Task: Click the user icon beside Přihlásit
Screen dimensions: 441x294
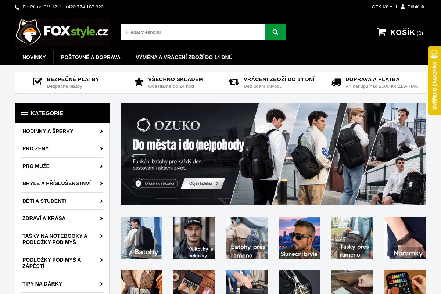Action: [x=403, y=7]
